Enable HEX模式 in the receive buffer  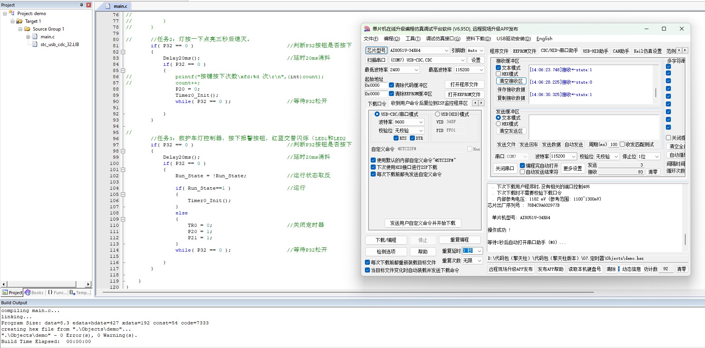tap(499, 74)
